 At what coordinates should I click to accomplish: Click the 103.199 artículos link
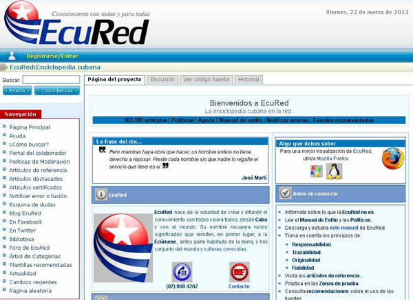pos(146,120)
